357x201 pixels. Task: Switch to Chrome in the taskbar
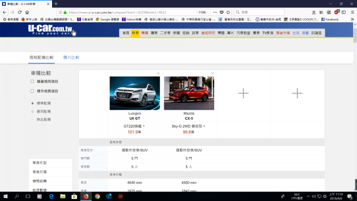(98, 196)
